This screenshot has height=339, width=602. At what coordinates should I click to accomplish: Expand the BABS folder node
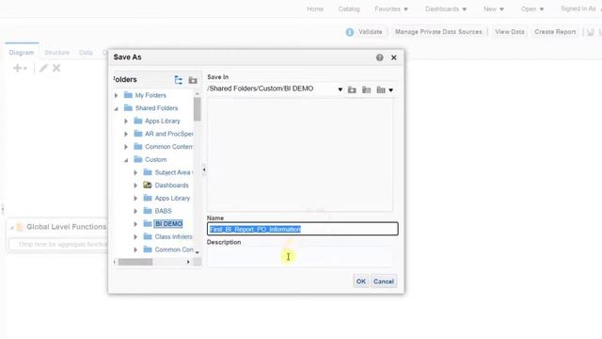tap(135, 211)
